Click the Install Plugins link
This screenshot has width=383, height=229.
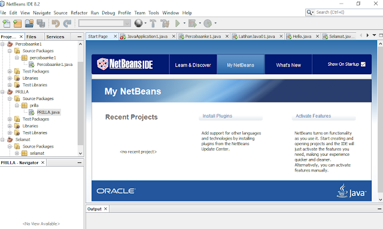pos(217,116)
